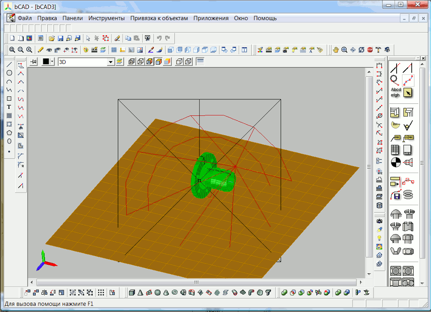This screenshot has height=312, width=431.
Task: Create a new blank document
Action: [12, 38]
